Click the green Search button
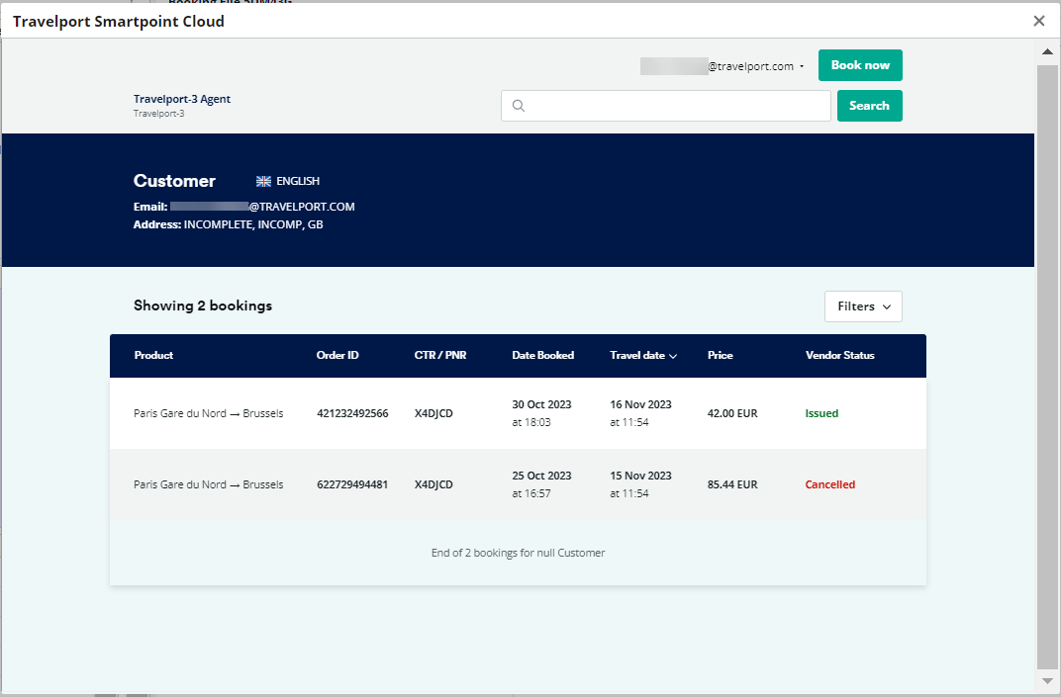Screen dimensions: 1061x697 tap(870, 106)
